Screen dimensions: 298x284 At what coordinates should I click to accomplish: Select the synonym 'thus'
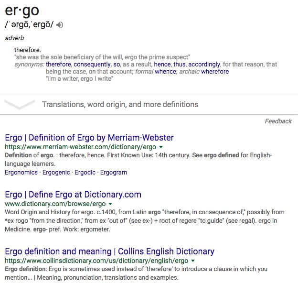click(179, 64)
